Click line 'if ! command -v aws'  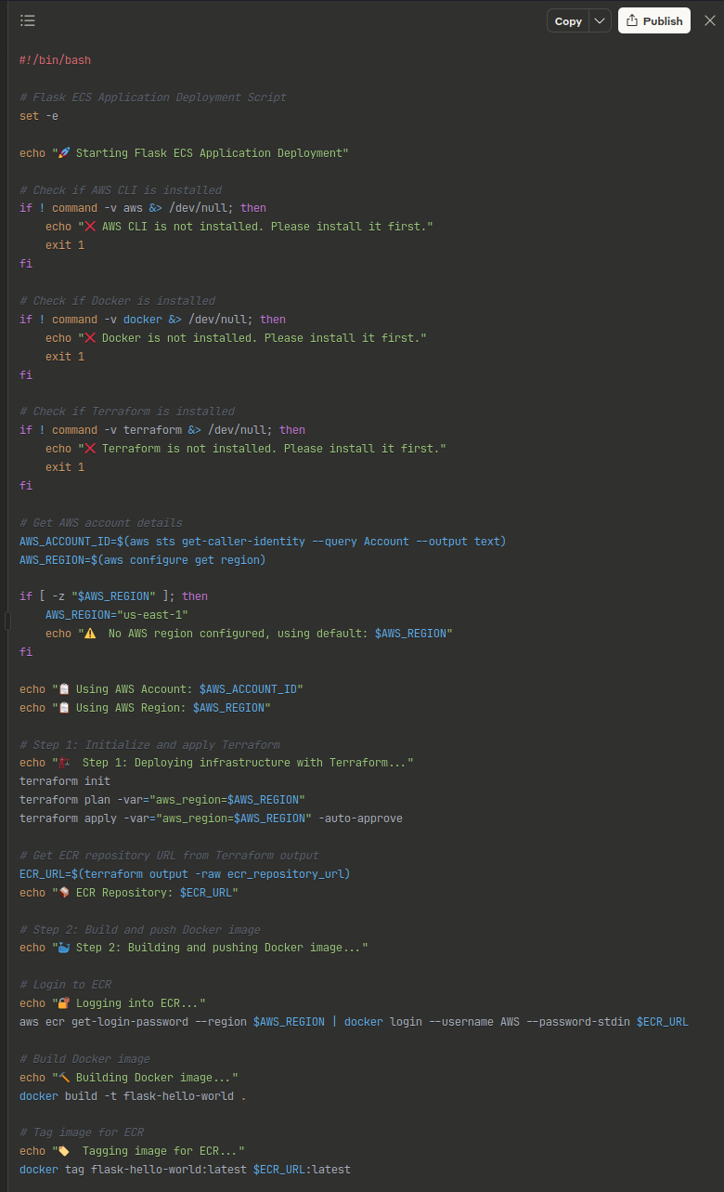(143, 208)
